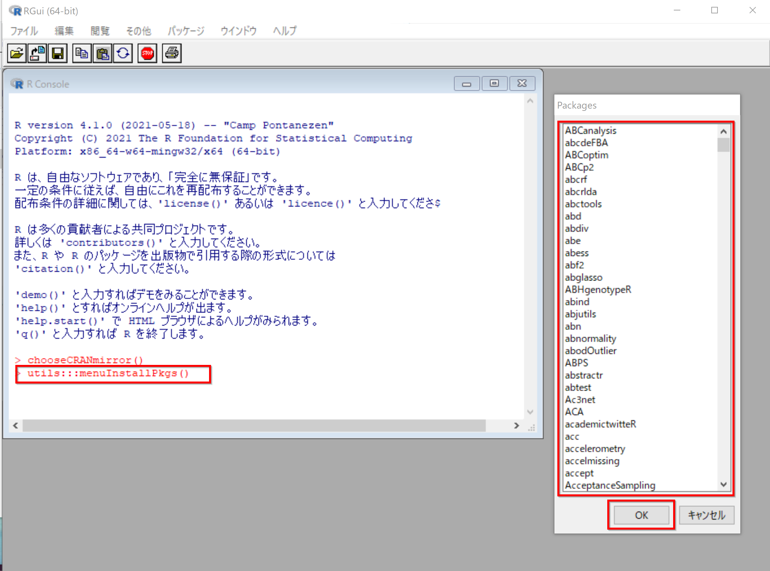Click the paste toolbar icon
The image size is (770, 571).
(103, 53)
